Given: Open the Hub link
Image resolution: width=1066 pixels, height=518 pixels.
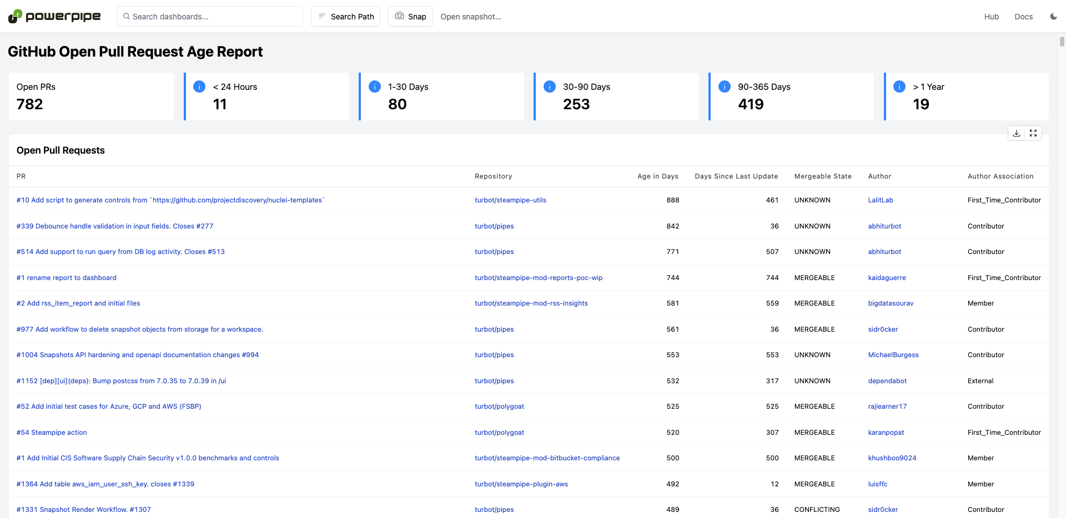Looking at the screenshot, I should 991,17.
